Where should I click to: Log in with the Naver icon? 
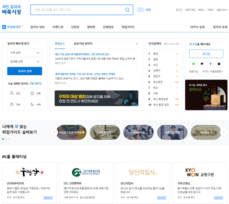pos(194,64)
